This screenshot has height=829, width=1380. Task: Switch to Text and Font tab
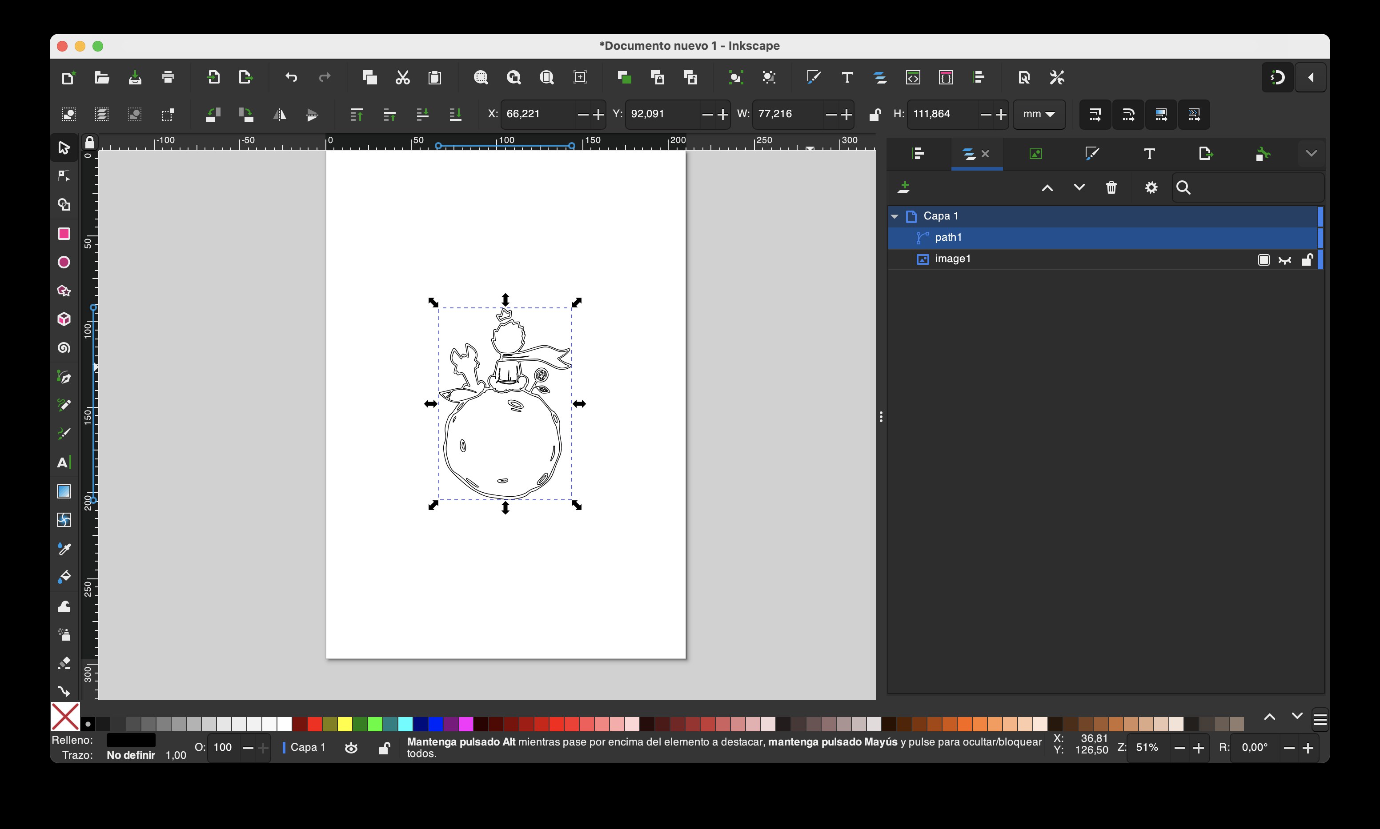click(1149, 153)
